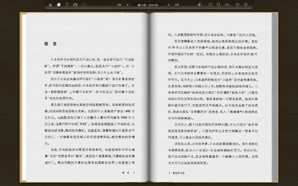Click the left page footer 前言 1
The height and width of the screenshot is (186, 298).
[x=129, y=173]
